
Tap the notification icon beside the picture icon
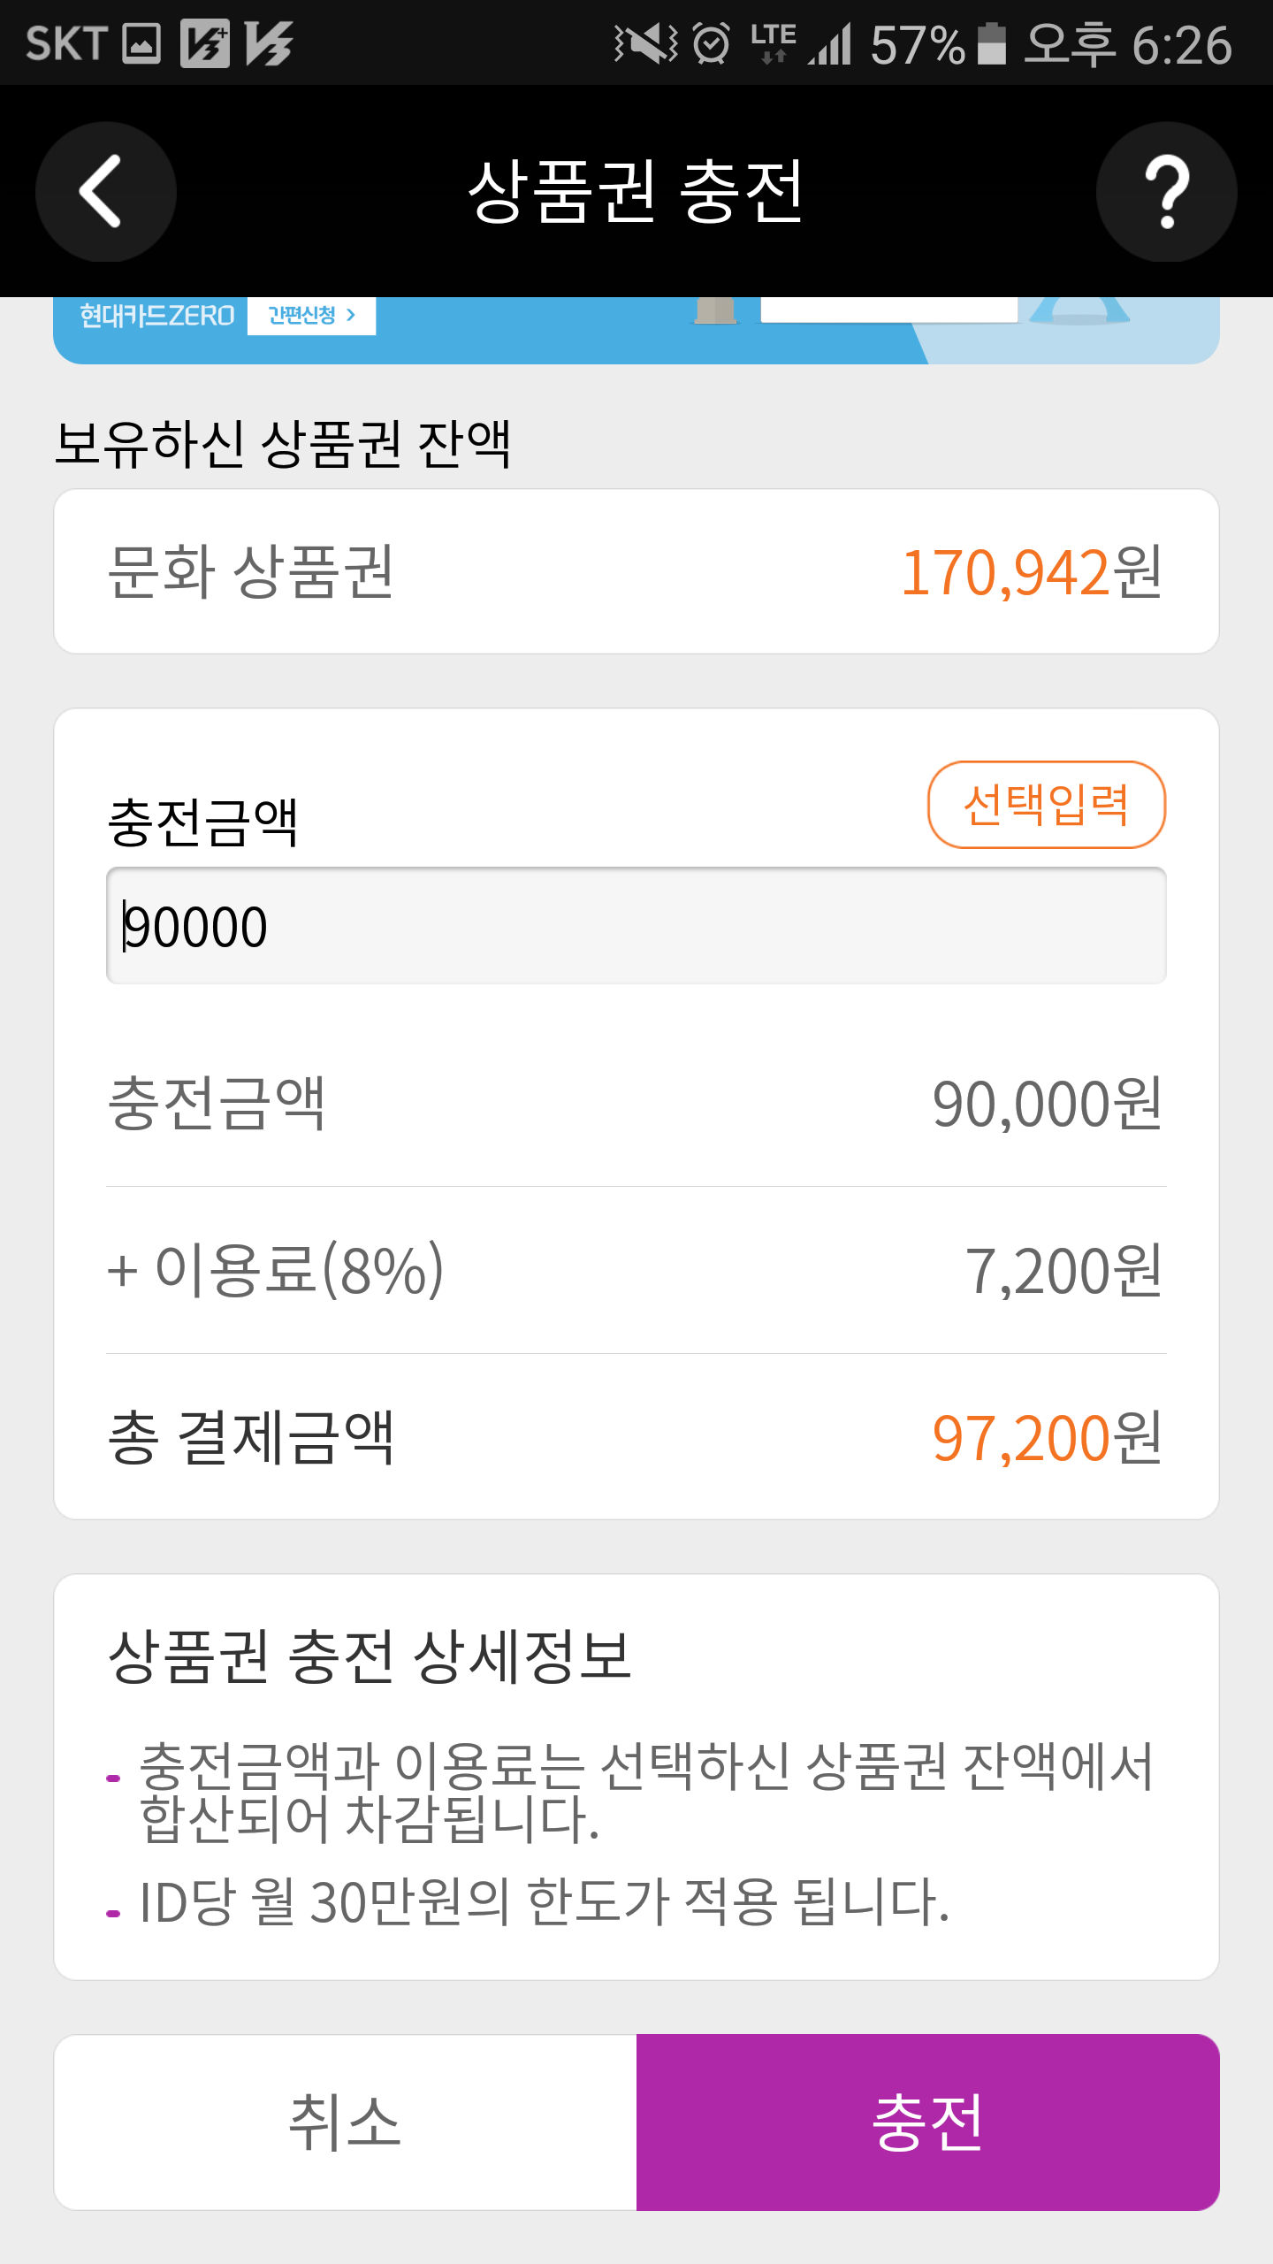(x=205, y=43)
